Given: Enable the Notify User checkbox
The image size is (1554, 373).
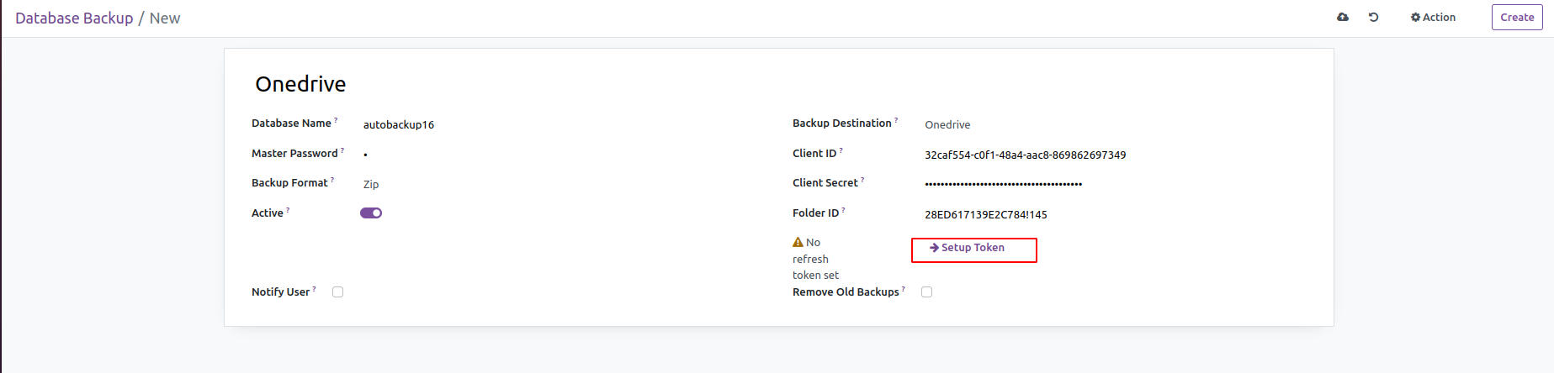Looking at the screenshot, I should pos(337,292).
